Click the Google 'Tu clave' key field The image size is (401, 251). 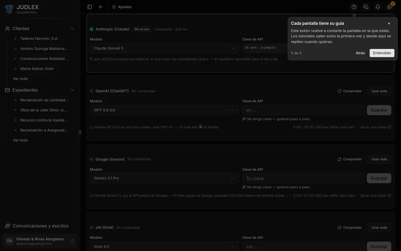(303, 178)
